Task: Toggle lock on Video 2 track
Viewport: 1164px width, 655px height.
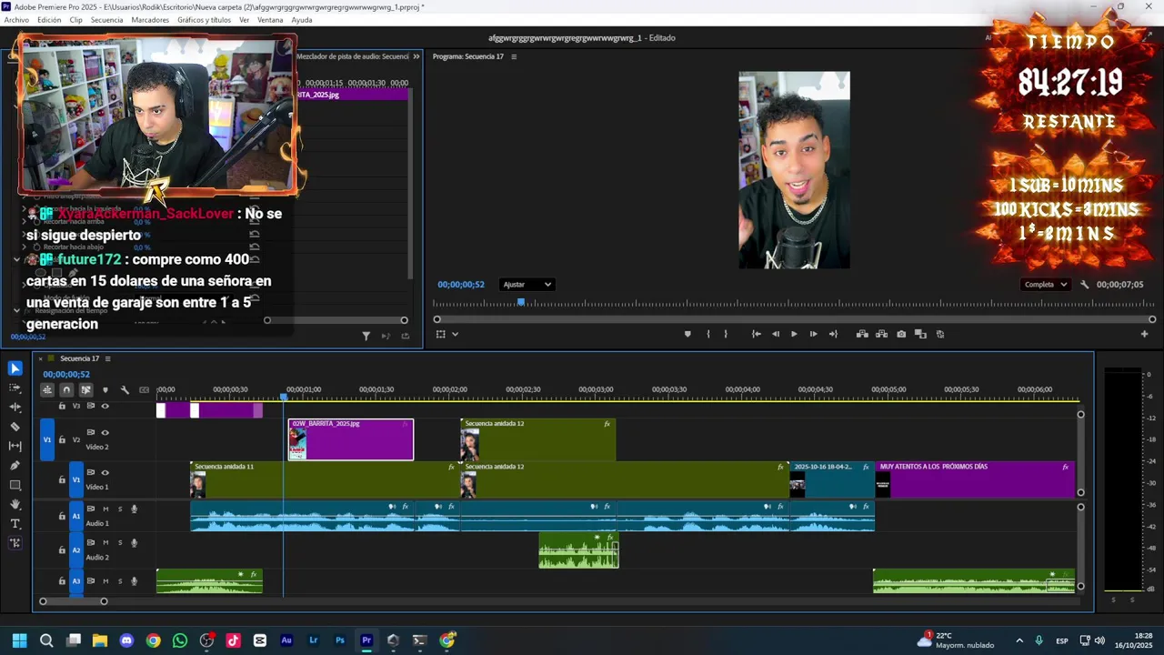Action: (62, 440)
